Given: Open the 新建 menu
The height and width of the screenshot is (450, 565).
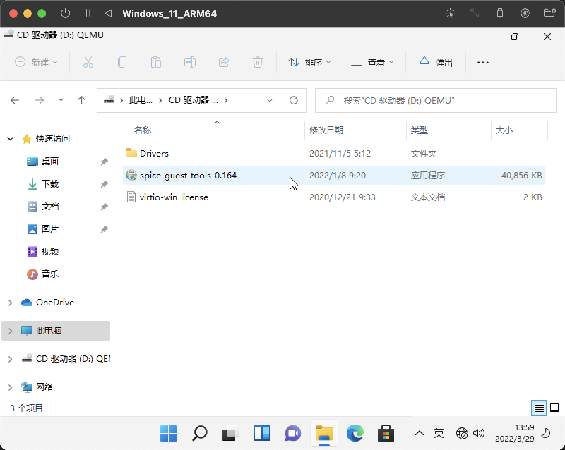Looking at the screenshot, I should (36, 62).
